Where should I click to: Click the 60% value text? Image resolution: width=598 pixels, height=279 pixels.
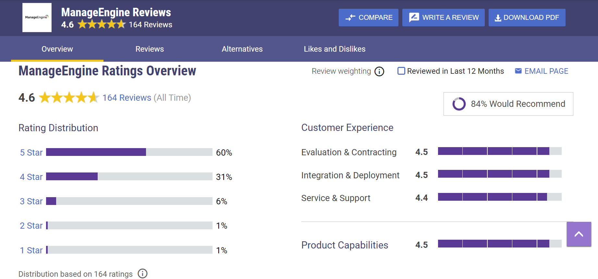224,152
